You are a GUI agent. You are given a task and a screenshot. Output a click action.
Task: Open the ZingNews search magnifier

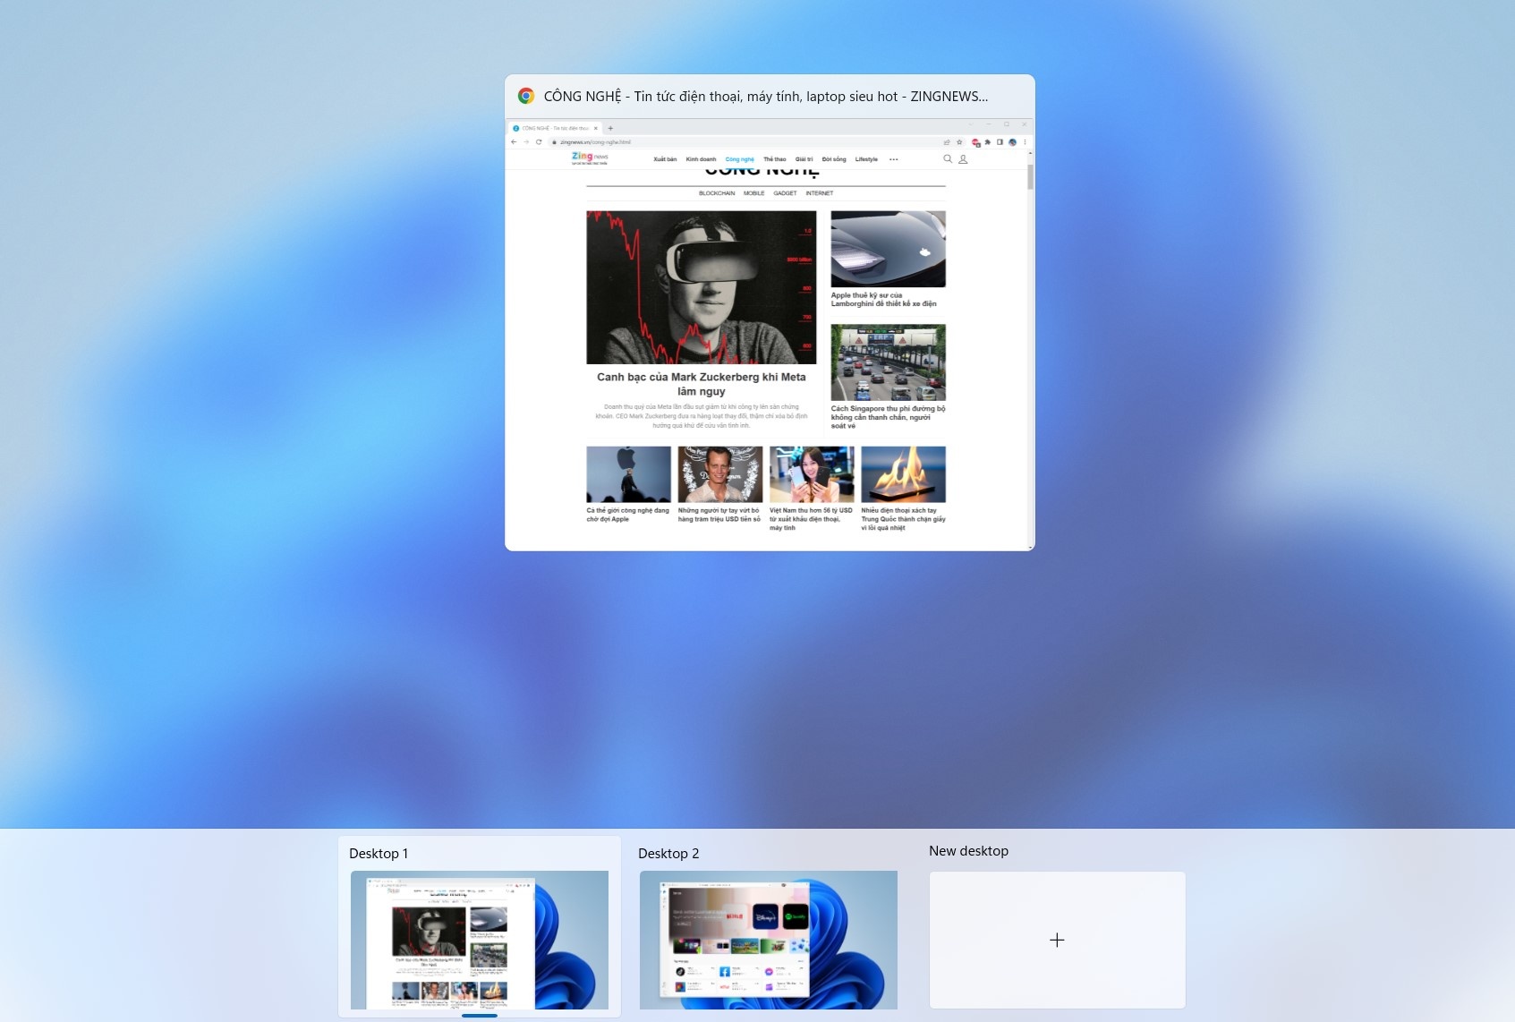point(947,158)
